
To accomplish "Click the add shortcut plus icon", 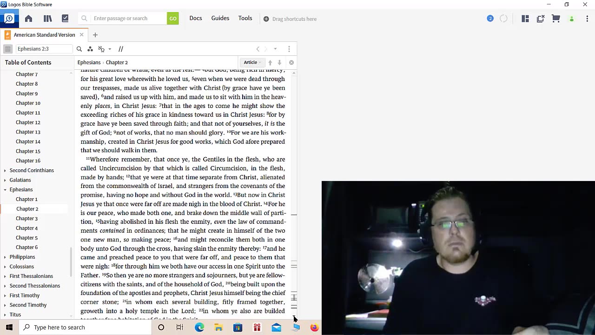I will click(x=266, y=19).
